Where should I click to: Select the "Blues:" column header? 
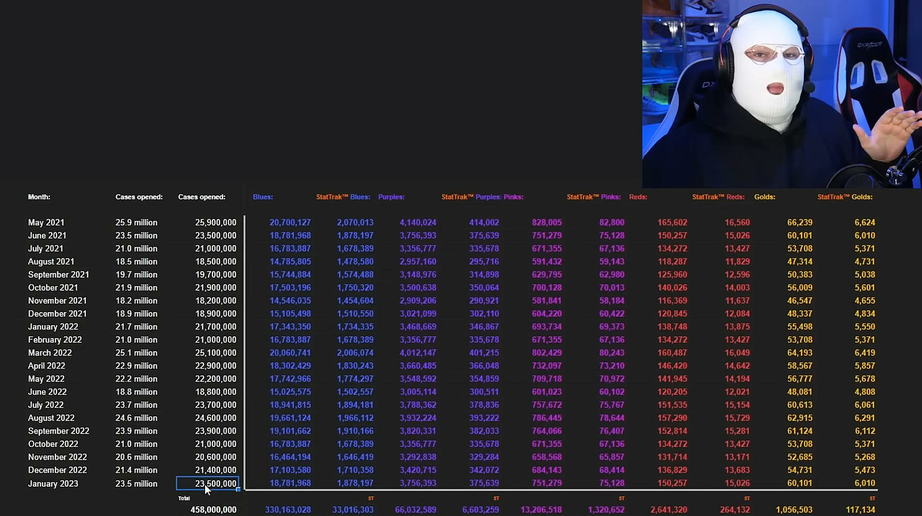click(x=263, y=197)
